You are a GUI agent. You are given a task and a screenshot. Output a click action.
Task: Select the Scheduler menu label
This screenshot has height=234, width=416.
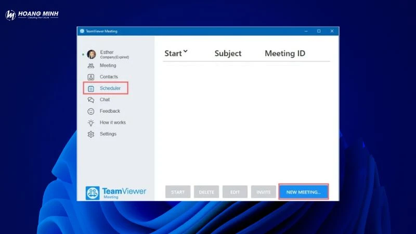pos(110,88)
